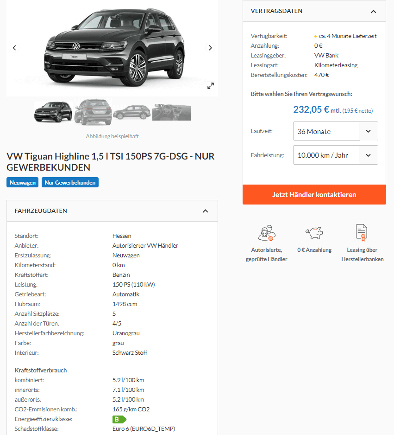Click the main Tiguan car image
Viewport: 394px width, 435px height.
click(x=114, y=46)
